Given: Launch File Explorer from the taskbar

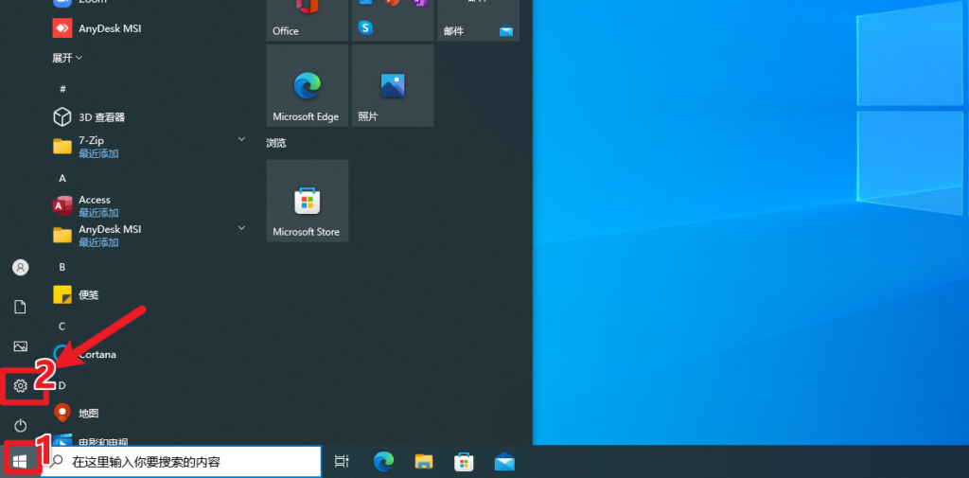Looking at the screenshot, I should click(424, 462).
